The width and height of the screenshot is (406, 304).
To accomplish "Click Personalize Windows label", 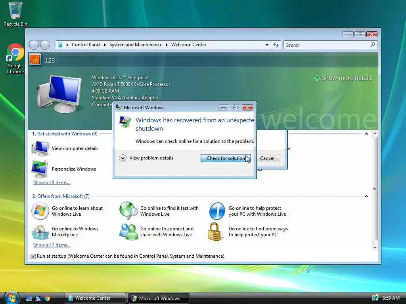I will pyautogui.click(x=74, y=169).
